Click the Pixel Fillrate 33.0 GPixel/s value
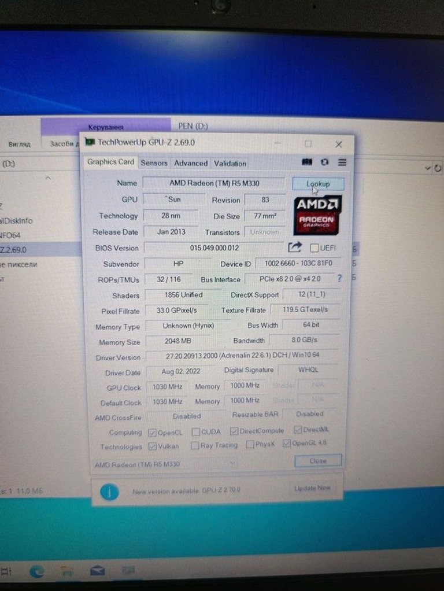This screenshot has width=444, height=591. (177, 311)
